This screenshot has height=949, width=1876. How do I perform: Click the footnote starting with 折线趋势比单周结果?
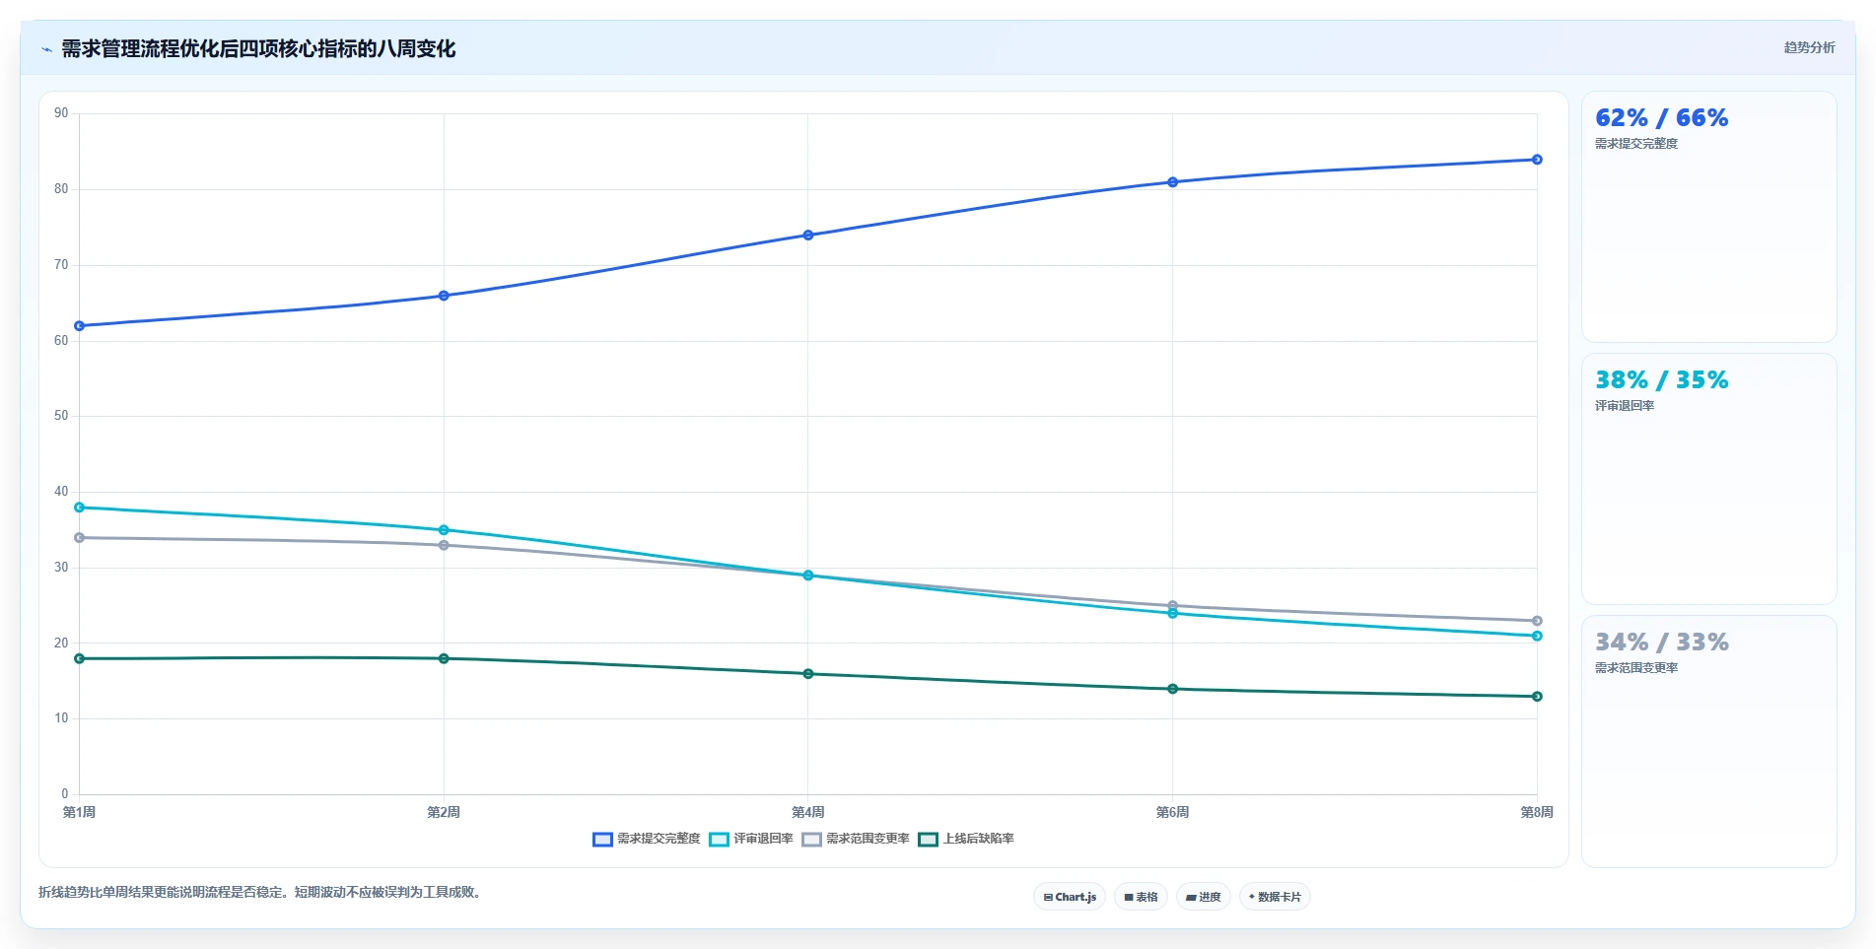(261, 893)
